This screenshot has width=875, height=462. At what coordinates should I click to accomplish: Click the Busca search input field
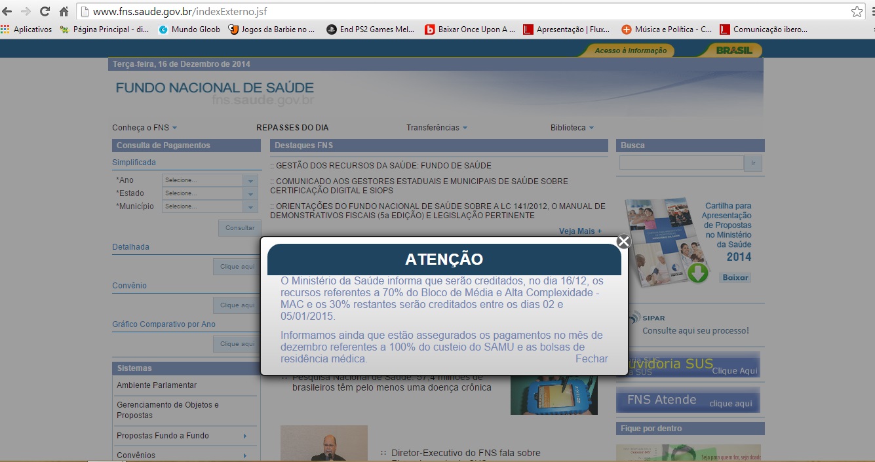682,163
